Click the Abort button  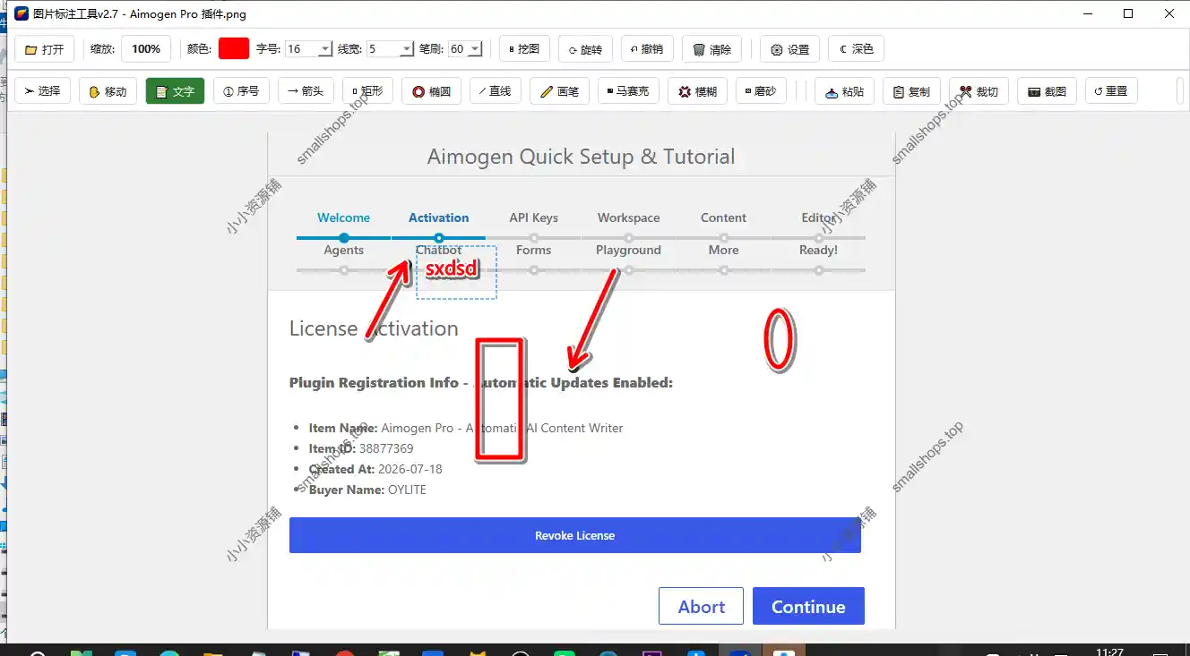(x=701, y=606)
